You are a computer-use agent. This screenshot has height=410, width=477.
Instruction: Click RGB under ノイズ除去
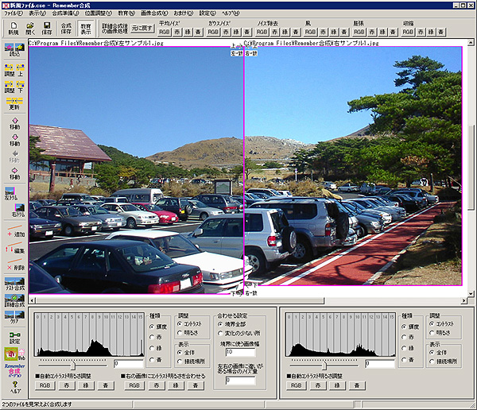pyautogui.click(x=262, y=32)
